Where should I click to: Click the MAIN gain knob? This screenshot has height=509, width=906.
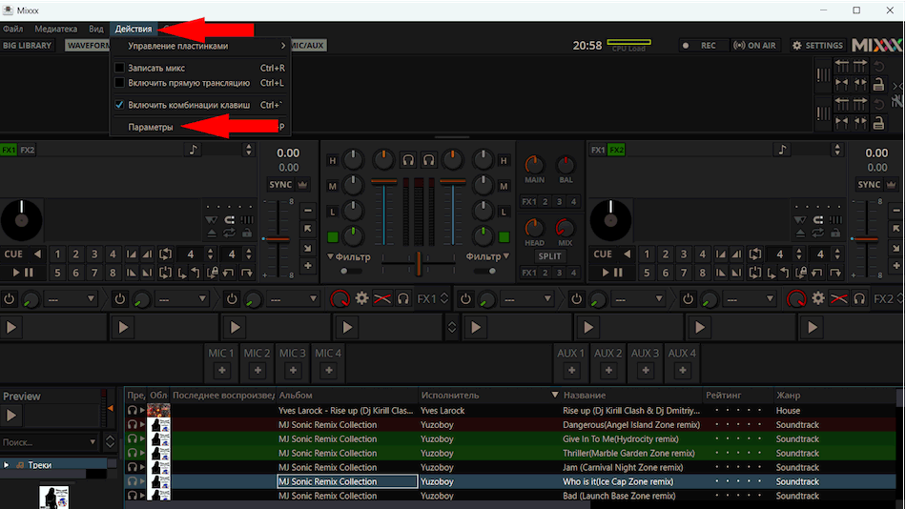[534, 165]
